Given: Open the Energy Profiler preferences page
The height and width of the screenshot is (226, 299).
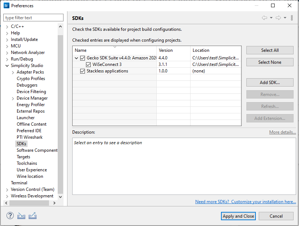Looking at the screenshot, I should (30, 105).
